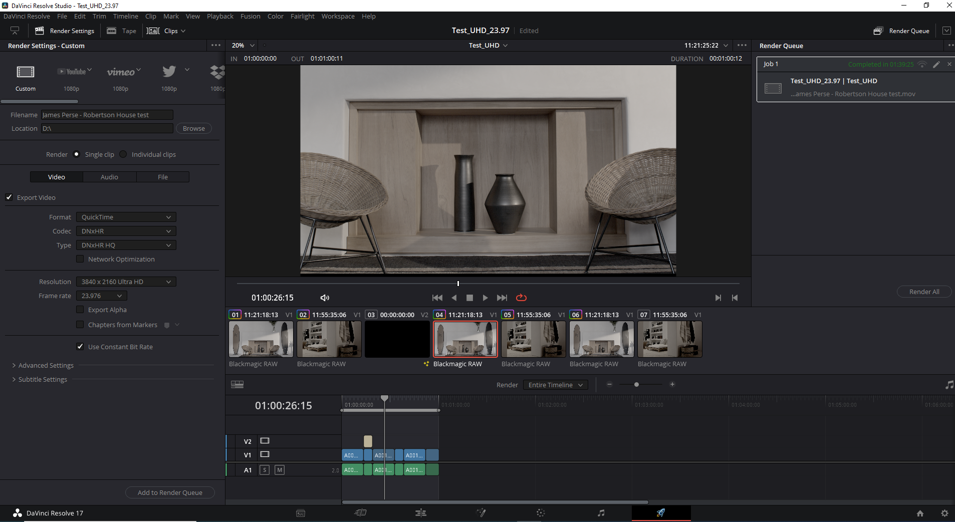
Task: Click the mute volume speaker icon
Action: tap(325, 298)
